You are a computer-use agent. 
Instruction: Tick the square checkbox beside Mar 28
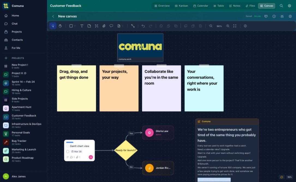point(68,151)
